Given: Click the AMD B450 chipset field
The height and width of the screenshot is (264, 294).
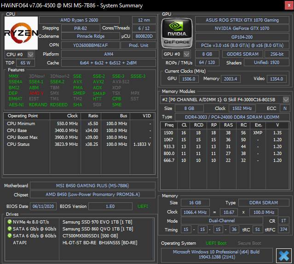Looking at the screenshot, I should point(92,195).
